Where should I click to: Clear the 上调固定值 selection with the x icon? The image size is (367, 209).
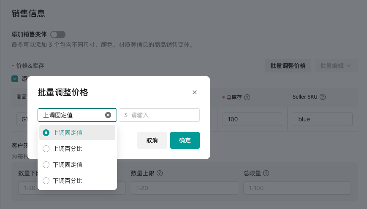click(x=108, y=115)
